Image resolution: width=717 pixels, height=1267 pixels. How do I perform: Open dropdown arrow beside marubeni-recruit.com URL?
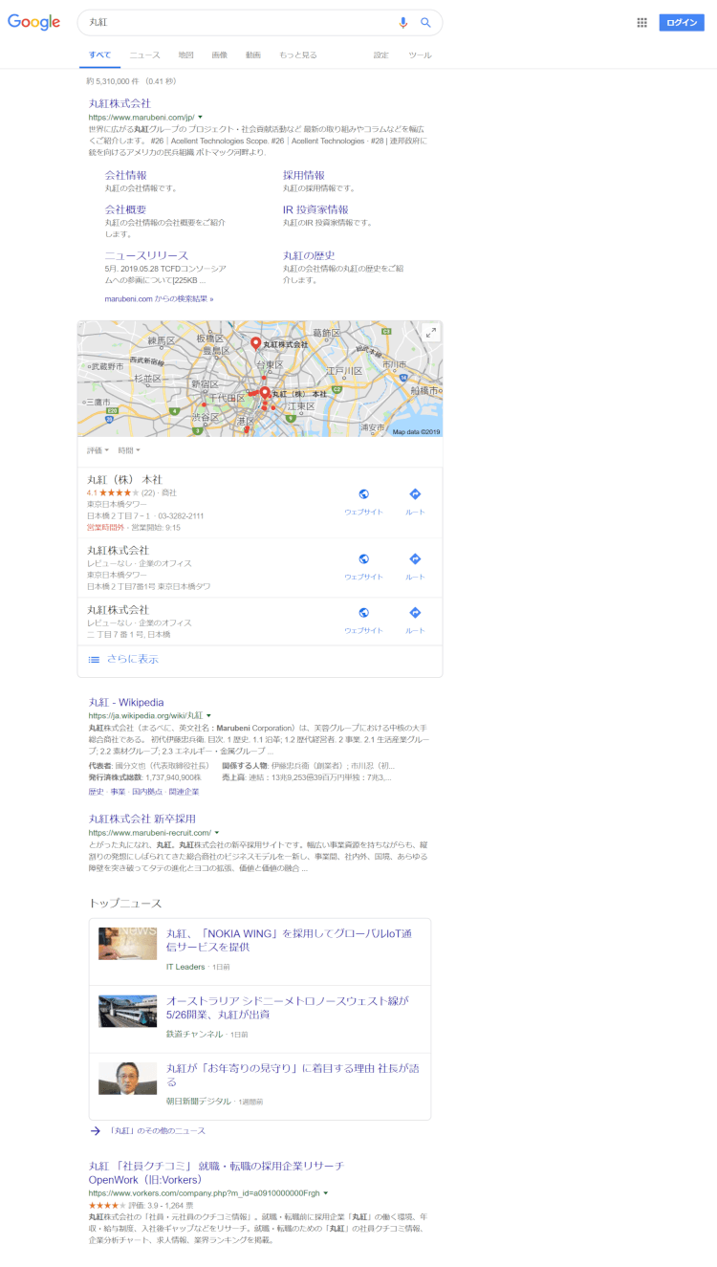[x=217, y=833]
